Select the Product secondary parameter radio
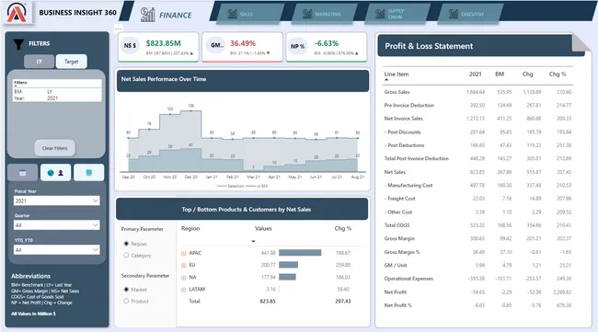Viewport: 598px width, 332px height. pos(126,301)
